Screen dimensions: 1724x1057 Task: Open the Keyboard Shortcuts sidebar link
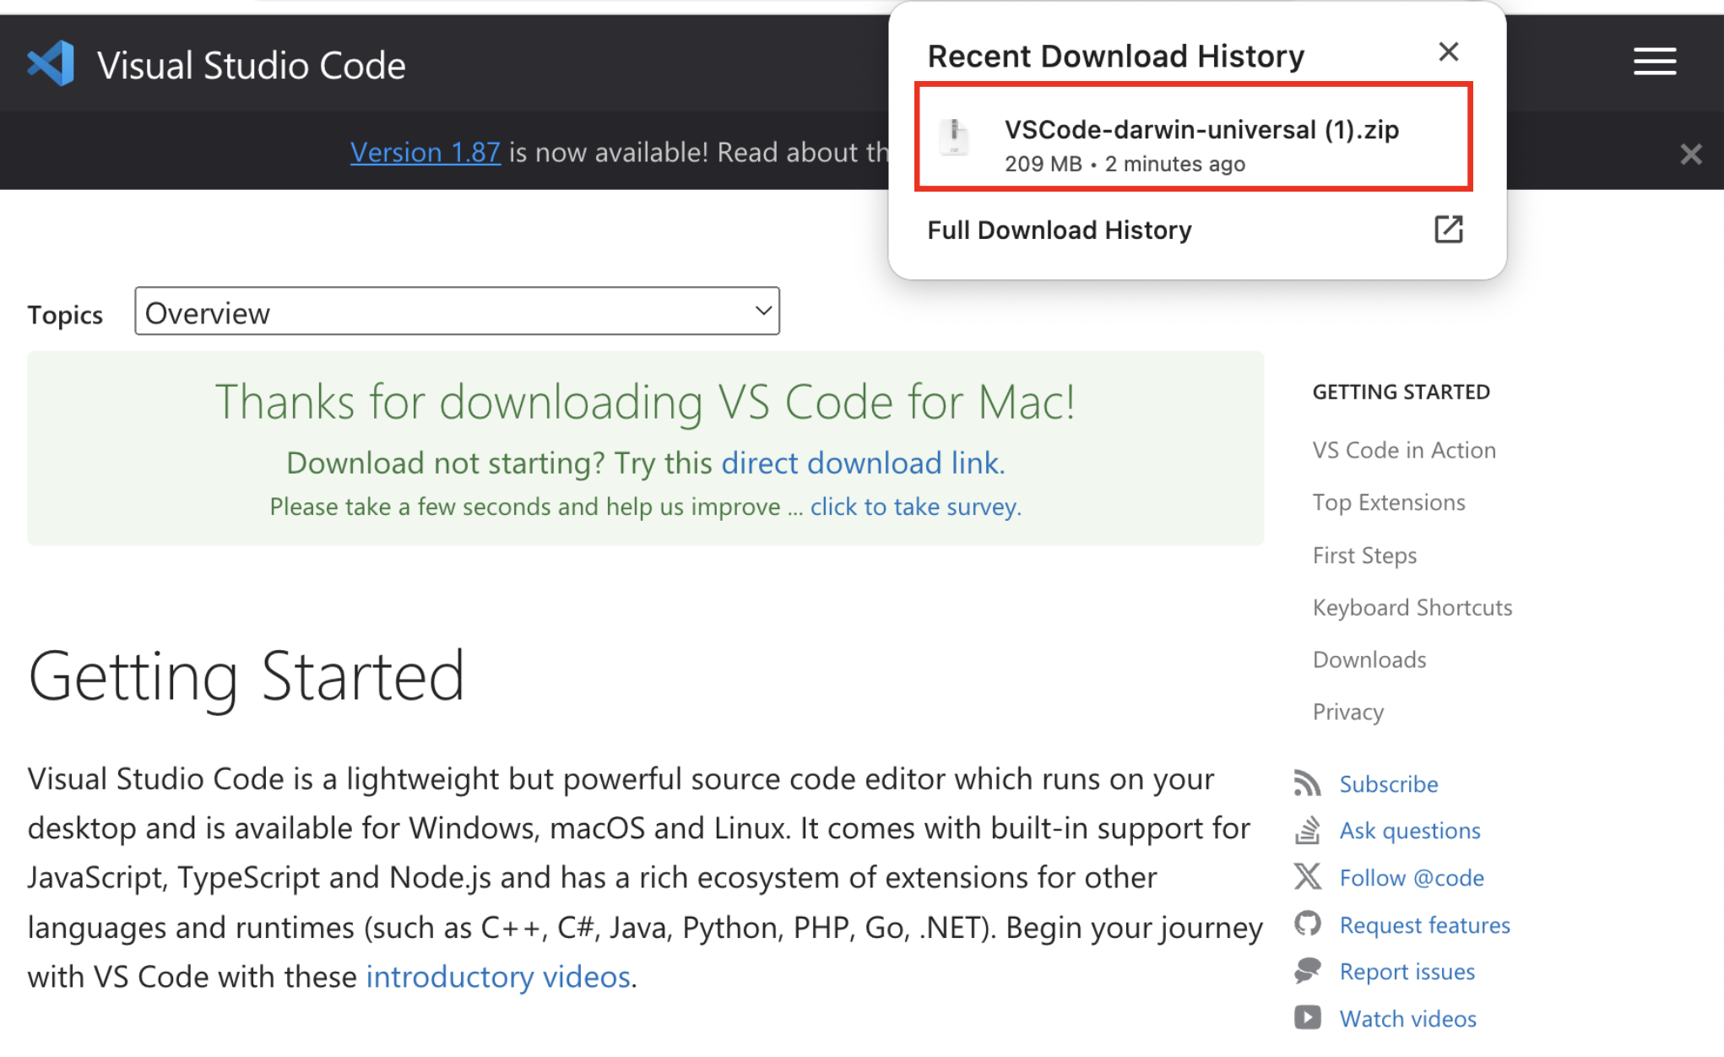point(1412,606)
